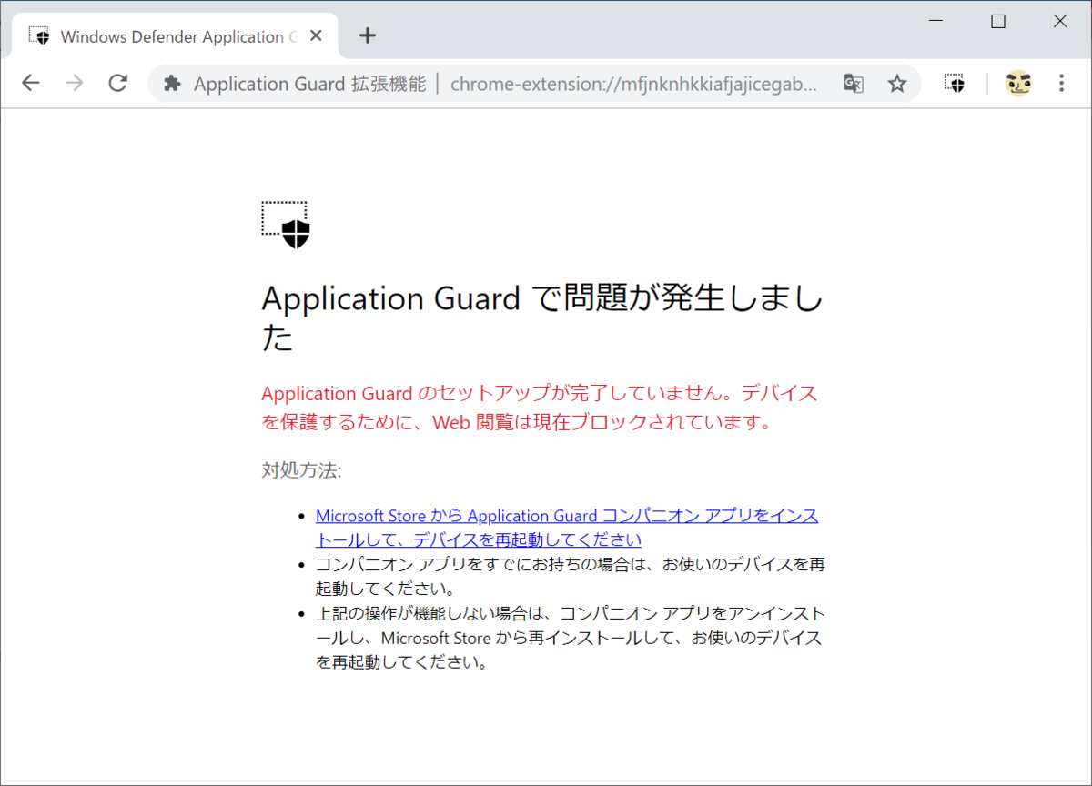Image resolution: width=1092 pixels, height=786 pixels.
Task: Click the '対処方法:' label
Action: [x=301, y=470]
